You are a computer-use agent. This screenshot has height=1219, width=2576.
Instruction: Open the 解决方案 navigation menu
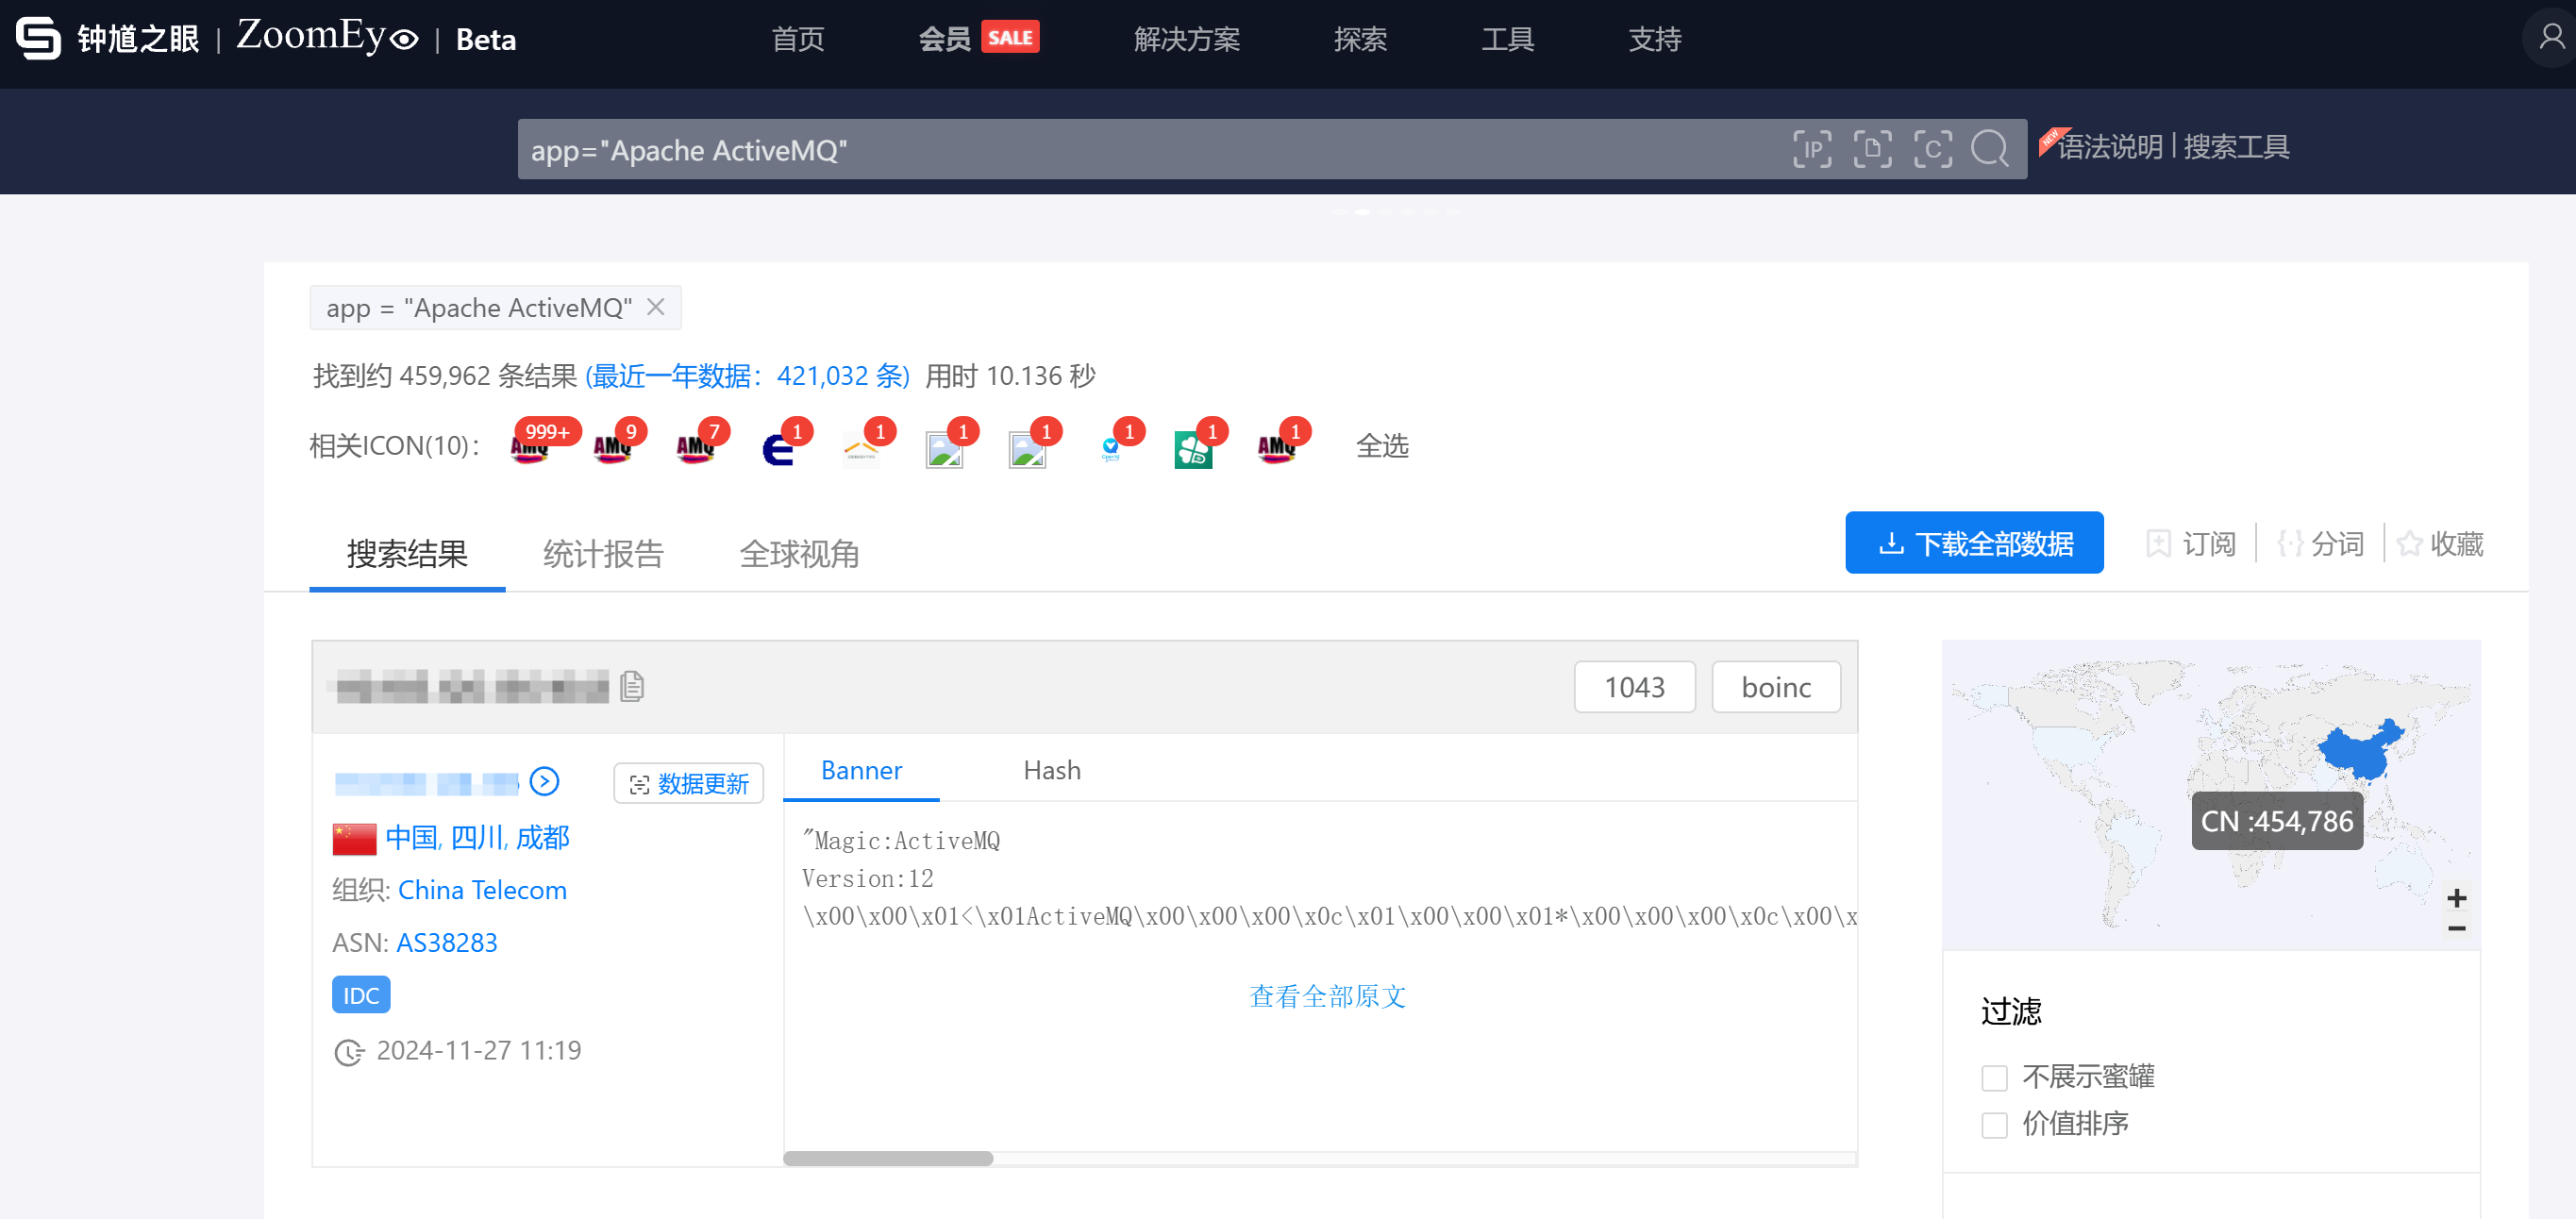(x=1186, y=39)
